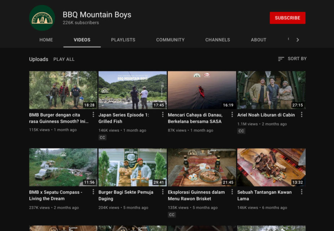Click CC badge under Japan Series Episode 1
This screenshot has height=231, width=334.
click(102, 138)
